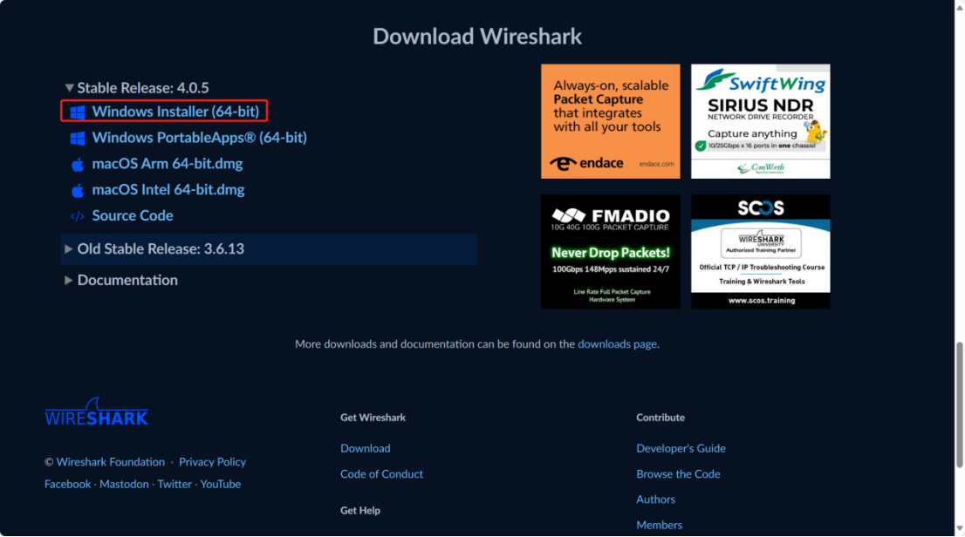Visit the Facebook footer link
965x537 pixels.
[x=68, y=484]
